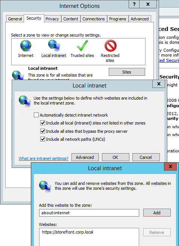The image size is (179, 246).
Task: Go to the Connections tab
Action: (94, 19)
